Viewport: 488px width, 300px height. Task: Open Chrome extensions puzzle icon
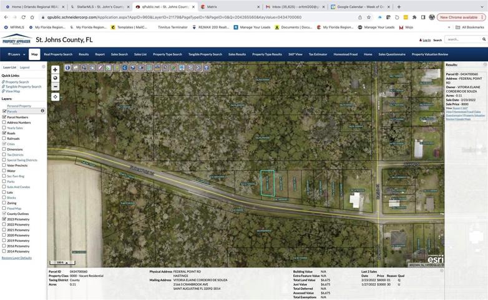point(414,17)
